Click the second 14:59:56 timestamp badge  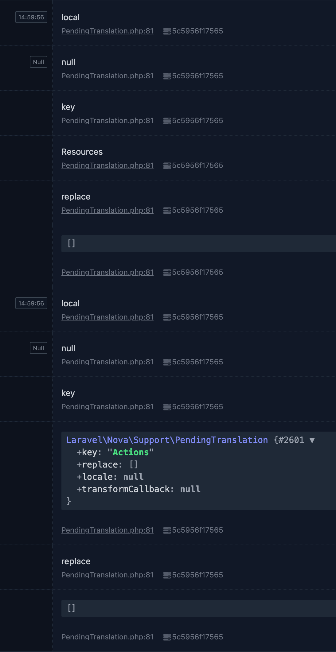[31, 303]
